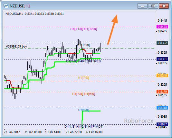This screenshot has width=172, height=138.
Task: Click the light blue 0.8118 price label
Action: [162, 108]
